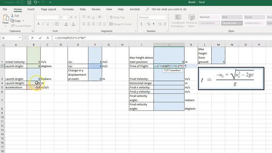Click the Insert Function fx icon
Screen dimensions: 272x153
click(48, 38)
